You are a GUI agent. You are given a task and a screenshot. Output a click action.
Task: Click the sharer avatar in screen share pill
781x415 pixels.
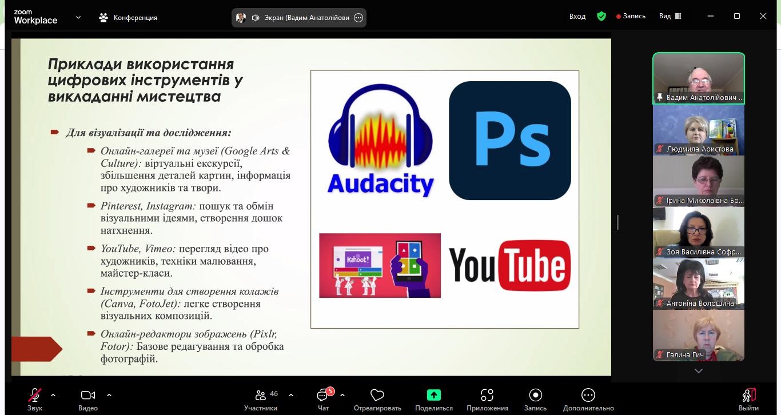(241, 18)
